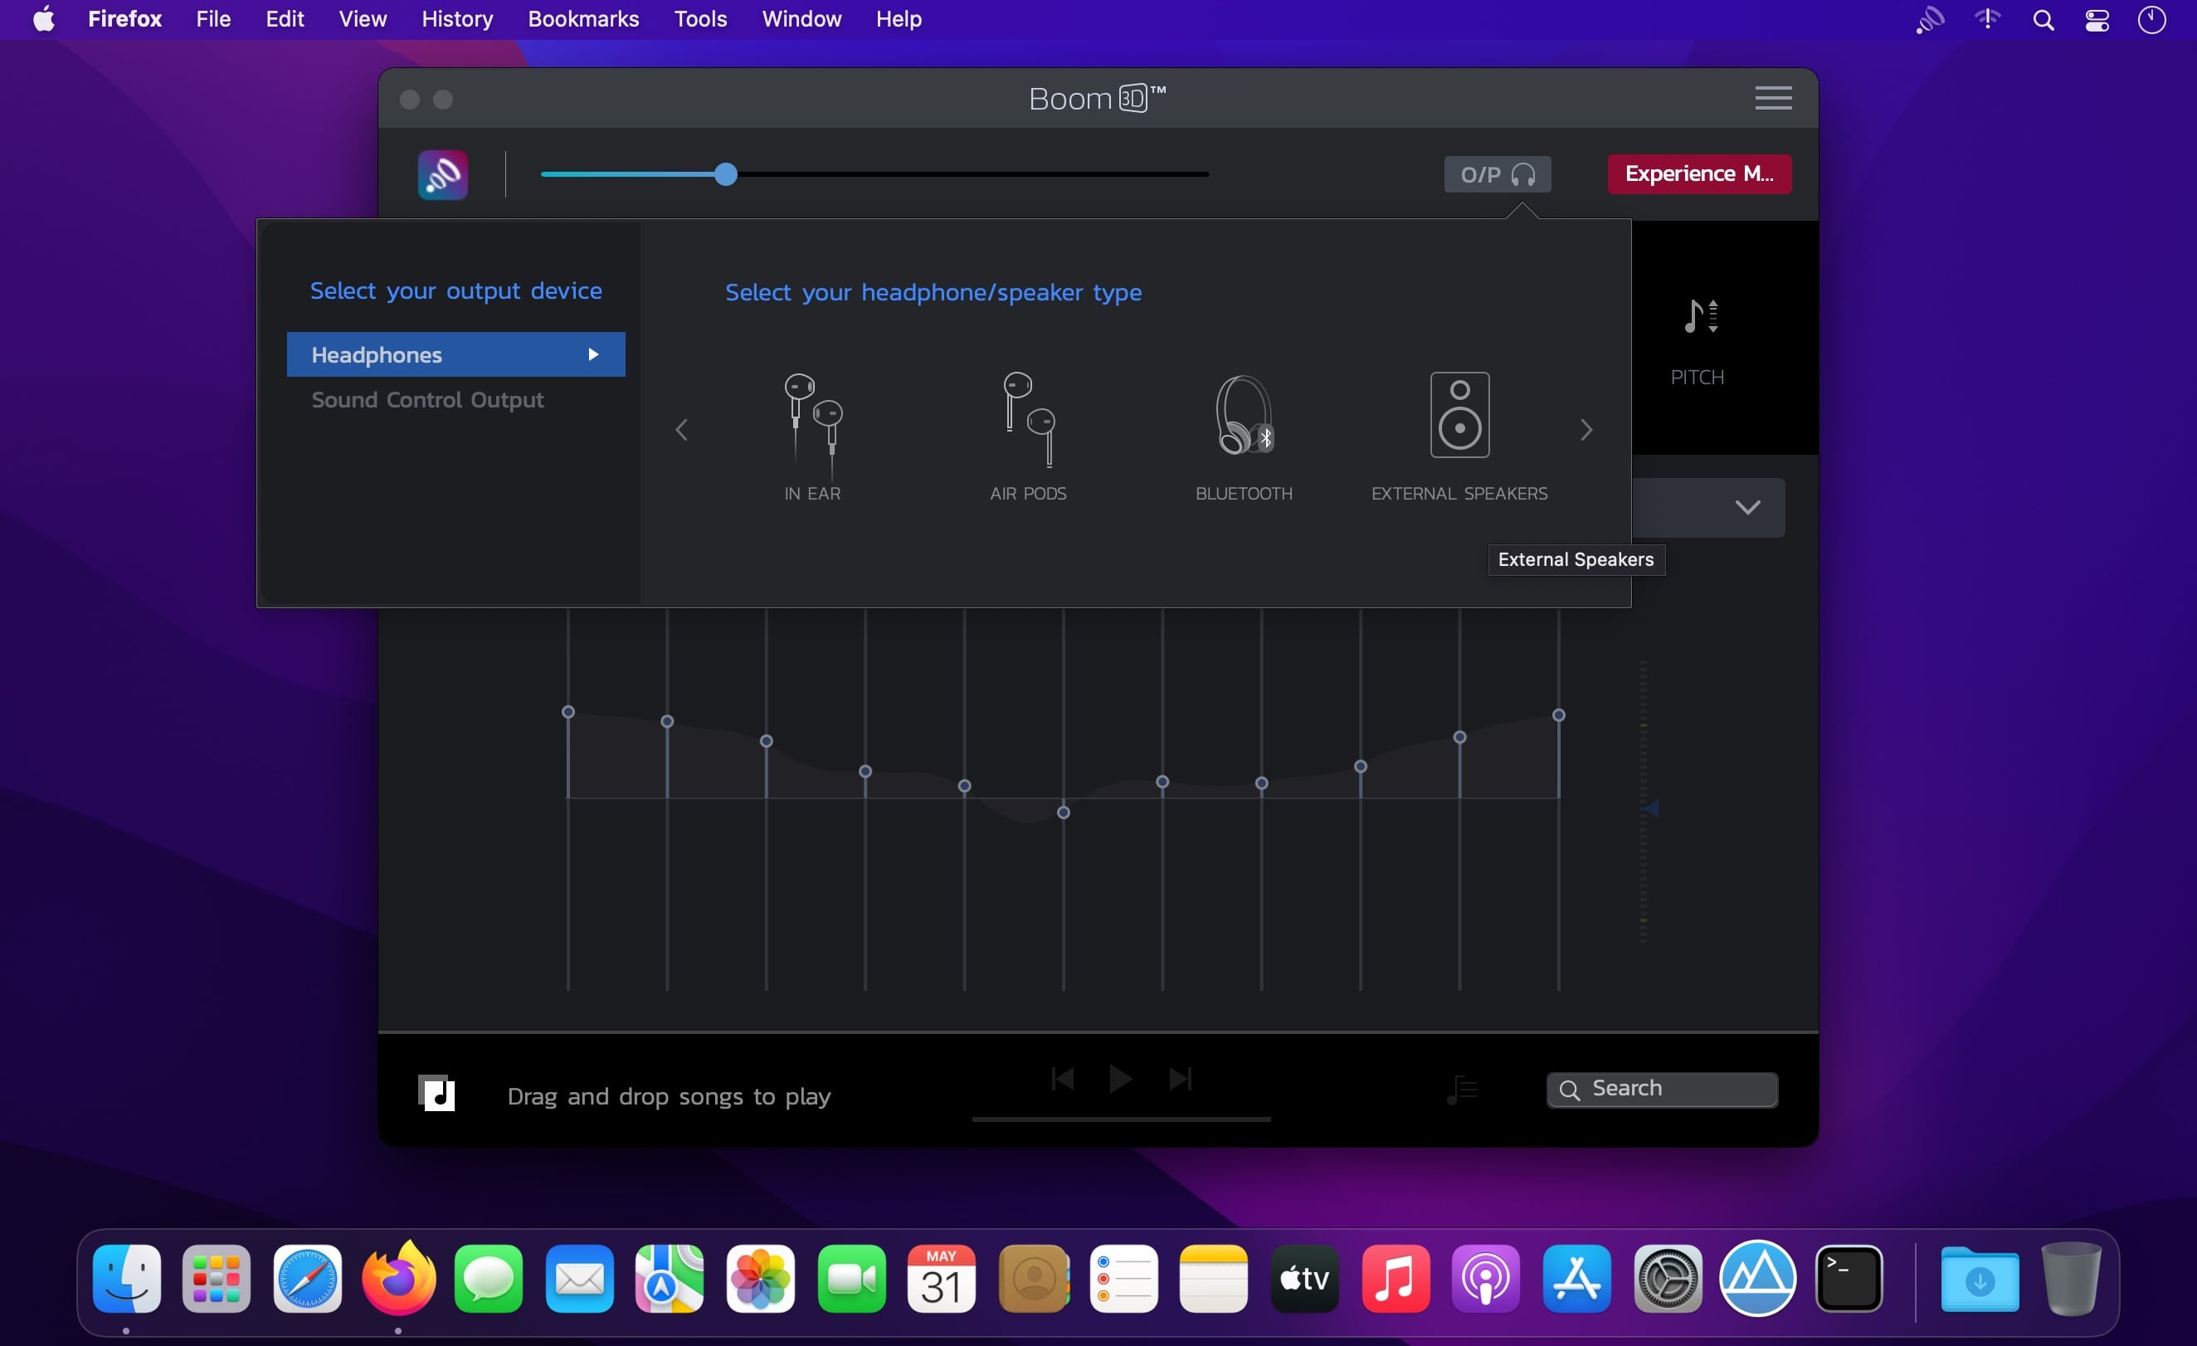
Task: Open App Store from the dock
Action: [1576, 1279]
